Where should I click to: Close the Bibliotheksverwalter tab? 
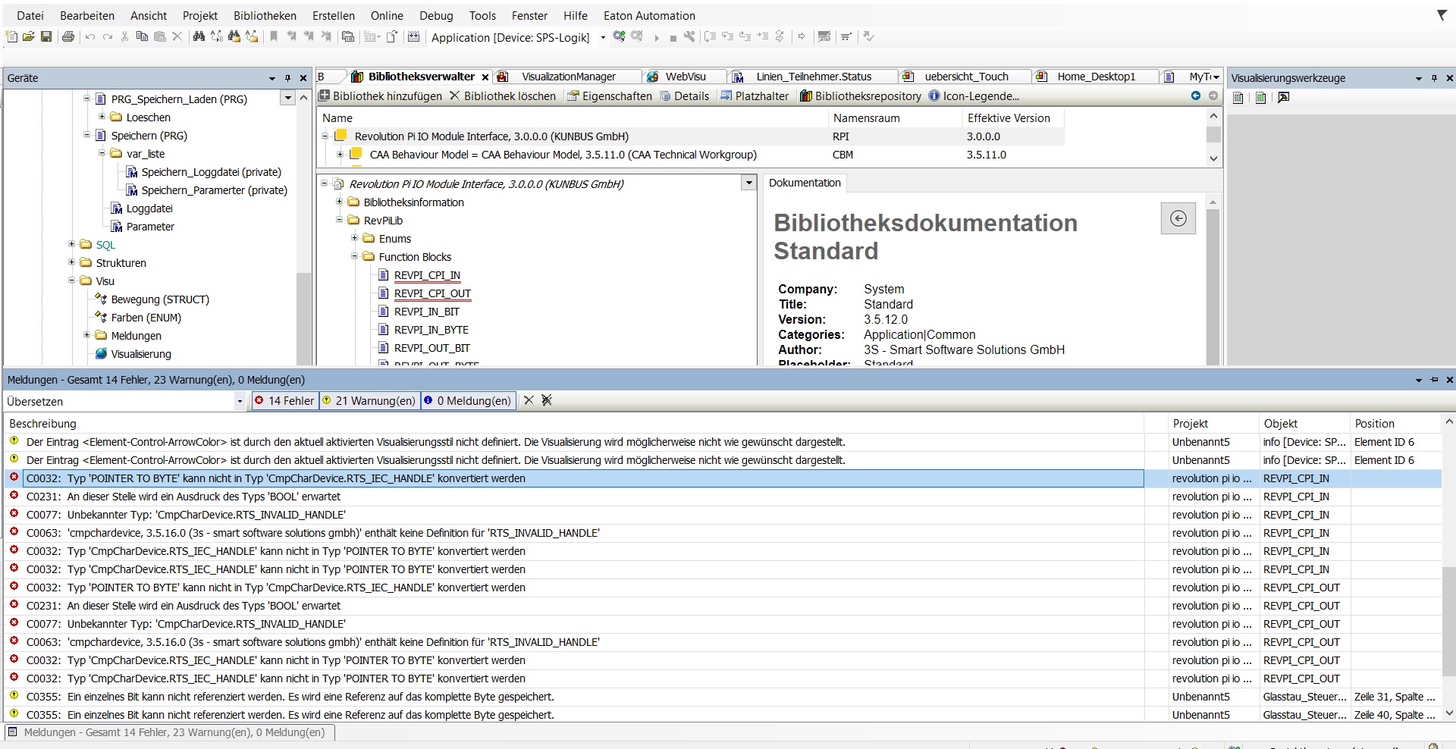[485, 77]
